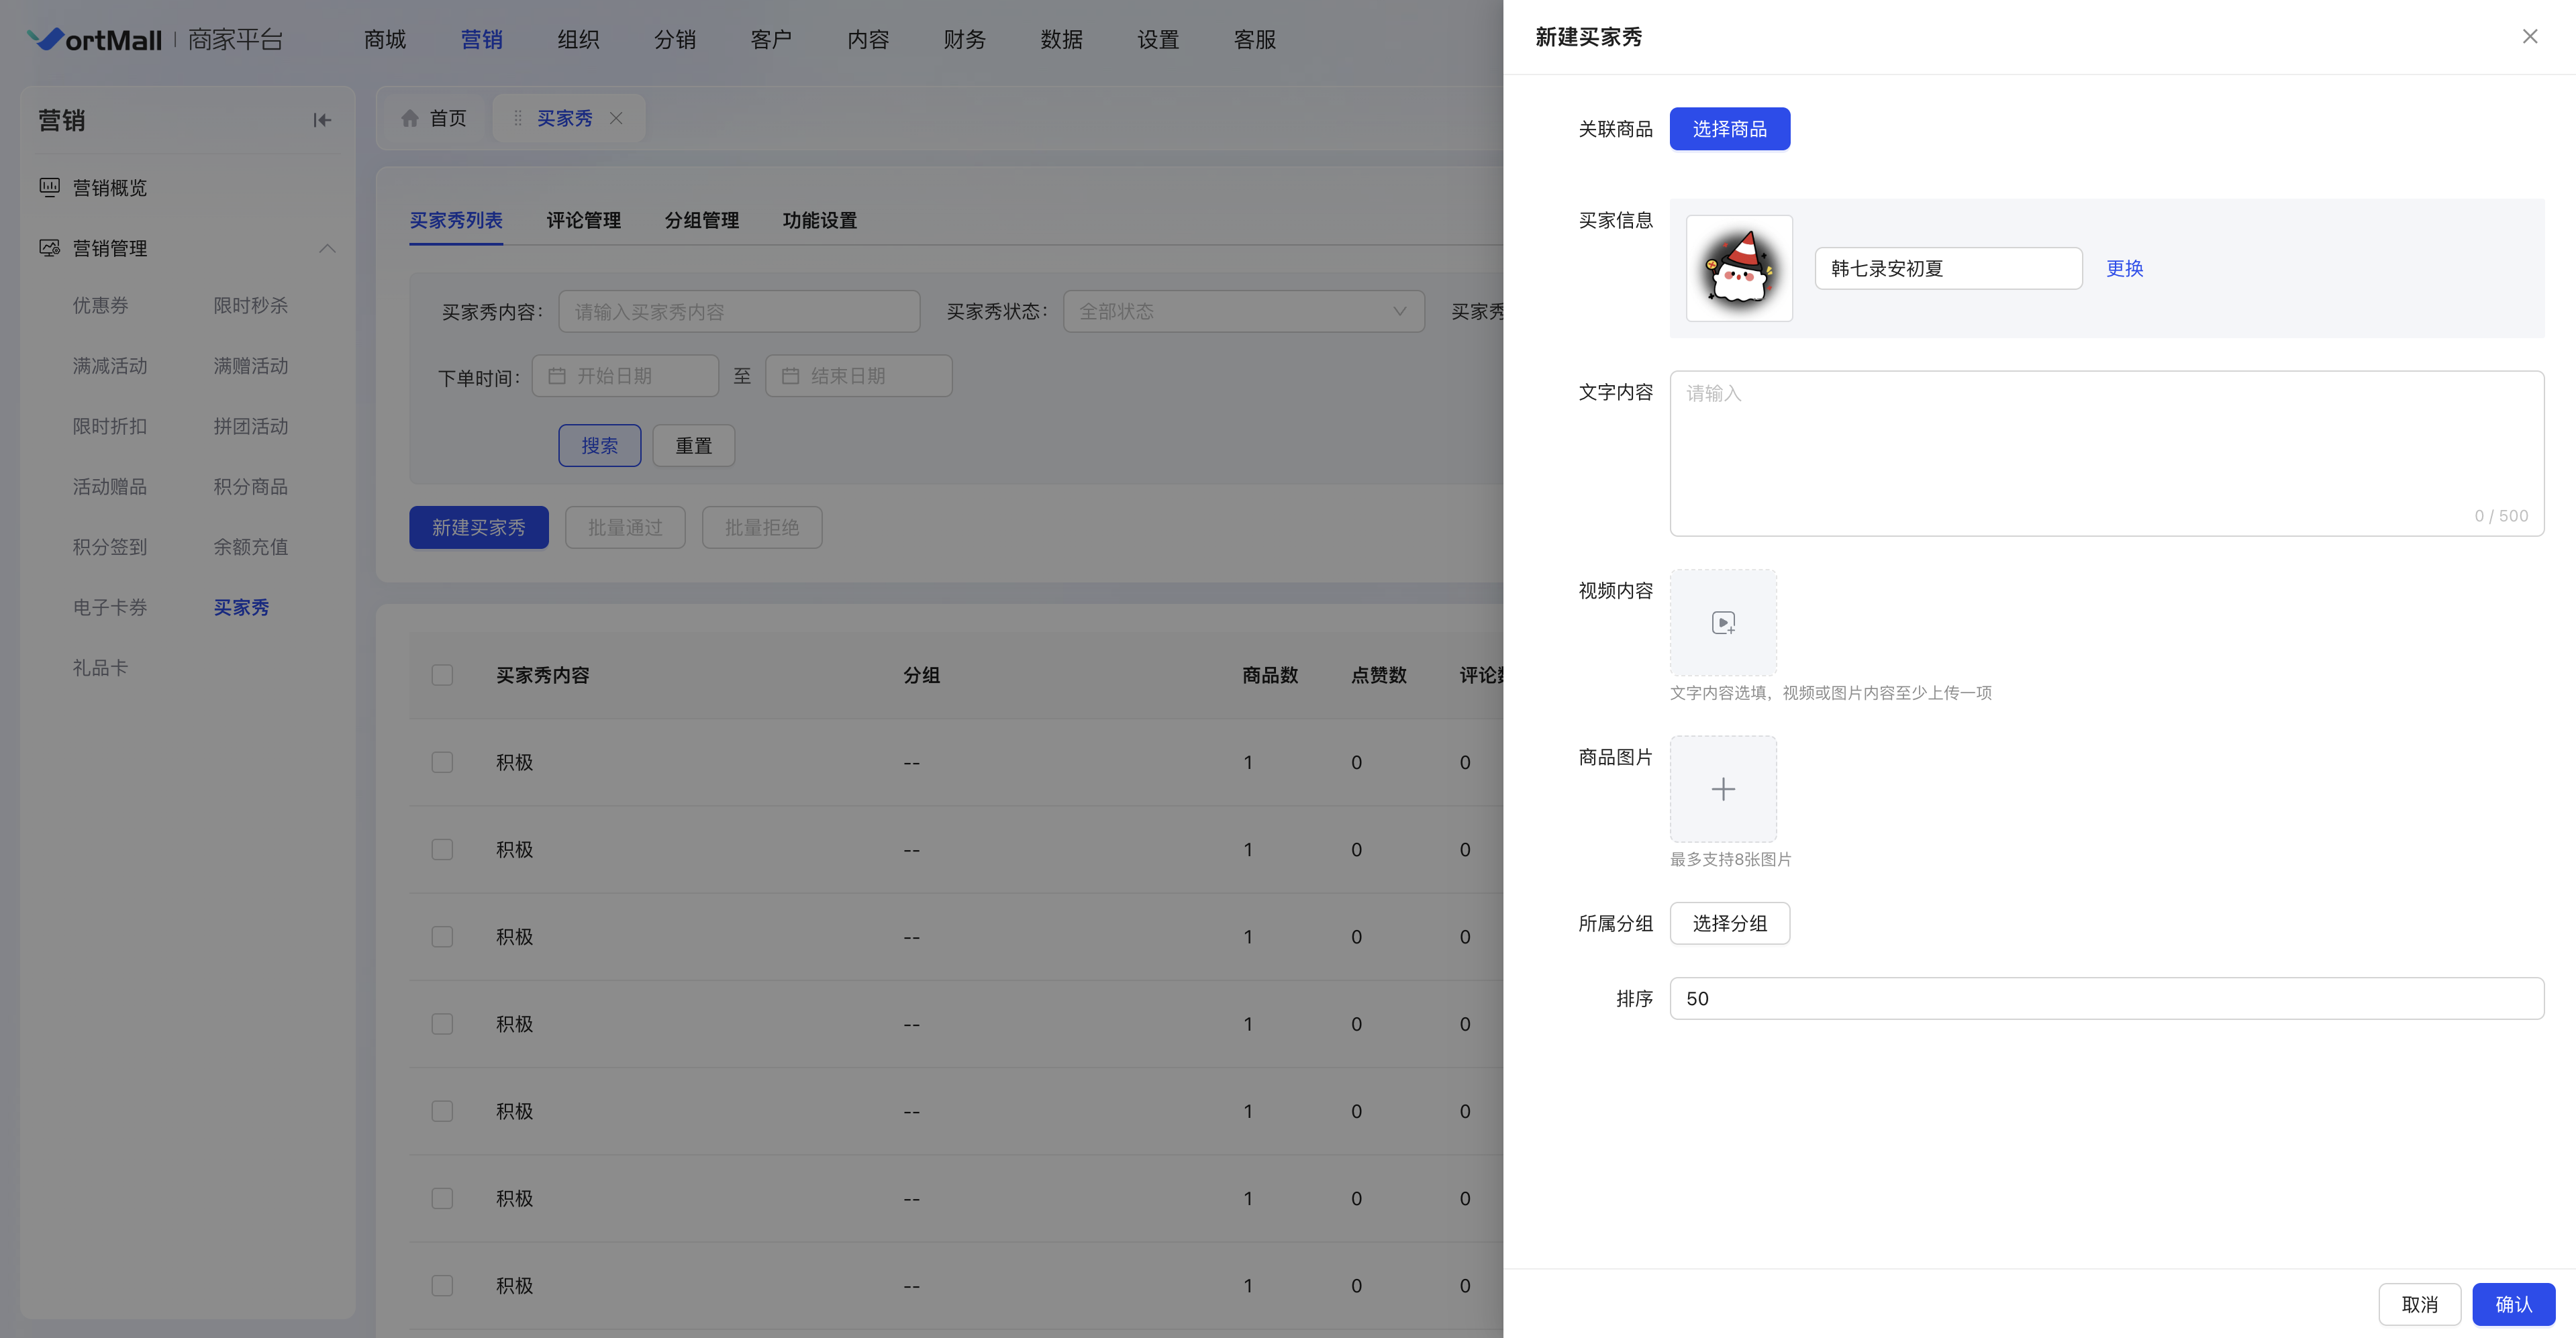Open the 开始日期 date picker
The image size is (2576, 1338).
tap(625, 376)
